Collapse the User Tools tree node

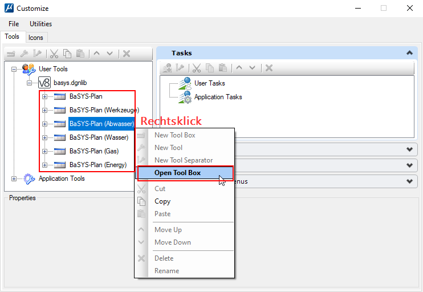coord(14,69)
